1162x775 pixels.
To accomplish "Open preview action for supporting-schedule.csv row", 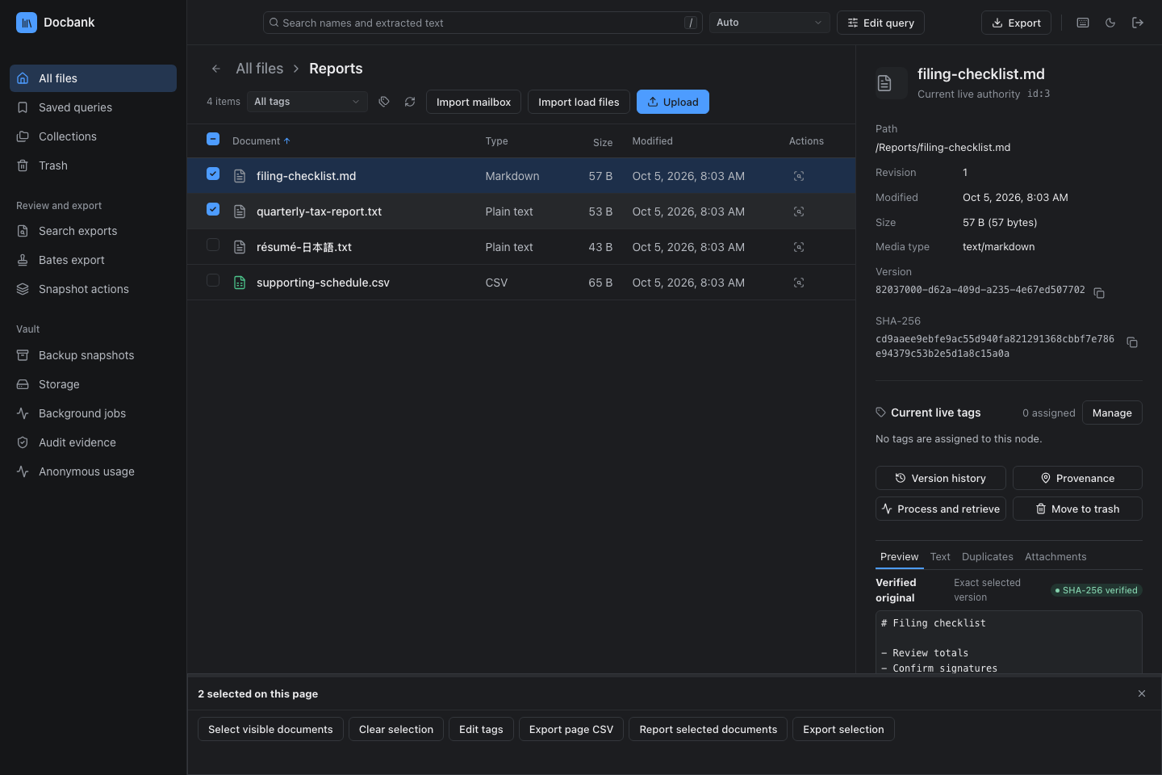I will (799, 283).
